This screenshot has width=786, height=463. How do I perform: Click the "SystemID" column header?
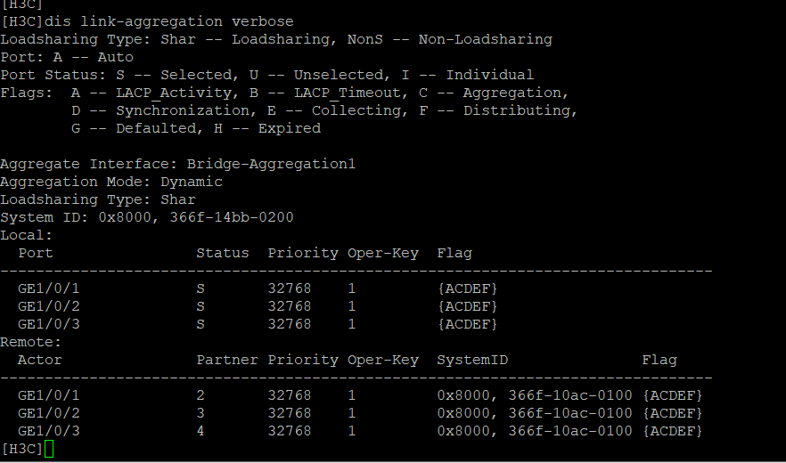[472, 360]
